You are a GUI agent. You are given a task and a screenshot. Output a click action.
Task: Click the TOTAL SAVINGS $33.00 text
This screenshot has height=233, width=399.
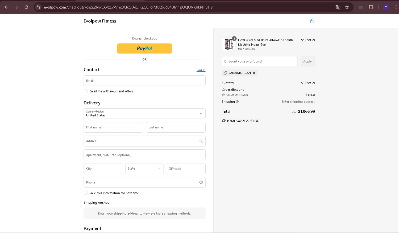[x=243, y=121]
